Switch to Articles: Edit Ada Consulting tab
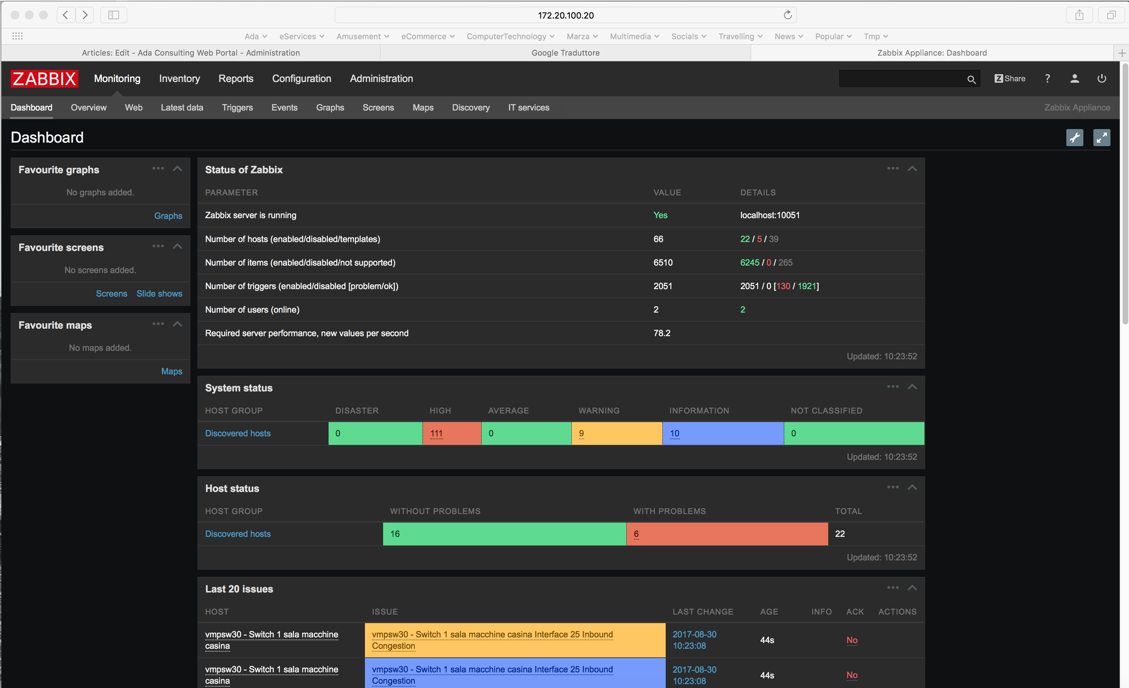This screenshot has height=688, width=1129. [x=191, y=53]
